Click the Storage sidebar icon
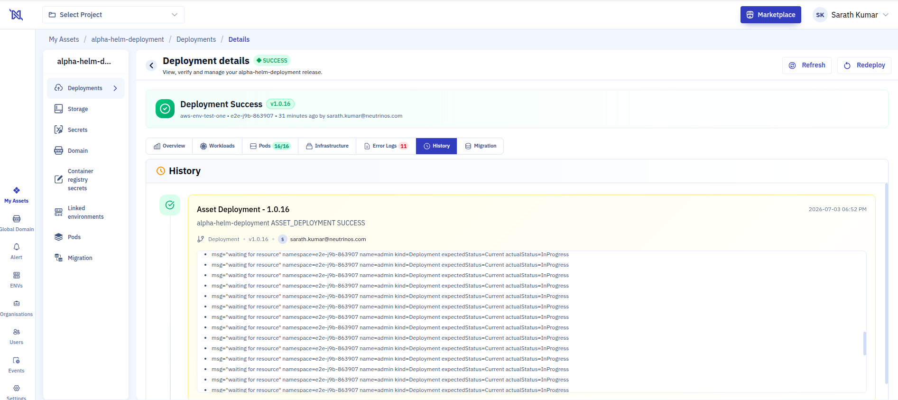 point(58,109)
